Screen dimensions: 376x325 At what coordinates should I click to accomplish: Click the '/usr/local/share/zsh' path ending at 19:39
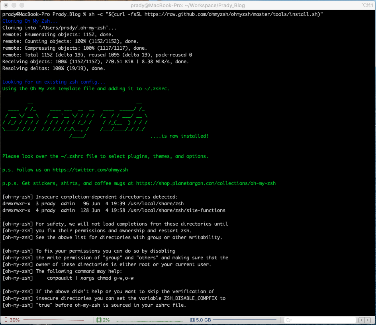click(x=156, y=204)
